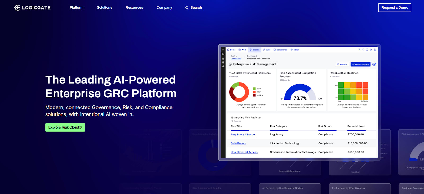This screenshot has width=424, height=194.
Task: Click the dark red Critical legend swatch
Action: tap(254, 95)
